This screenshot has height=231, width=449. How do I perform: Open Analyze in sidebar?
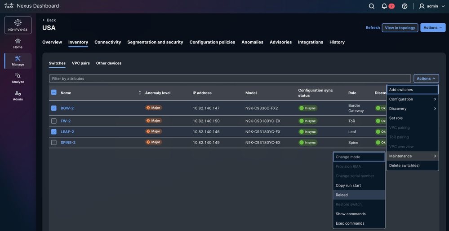[x=18, y=78]
